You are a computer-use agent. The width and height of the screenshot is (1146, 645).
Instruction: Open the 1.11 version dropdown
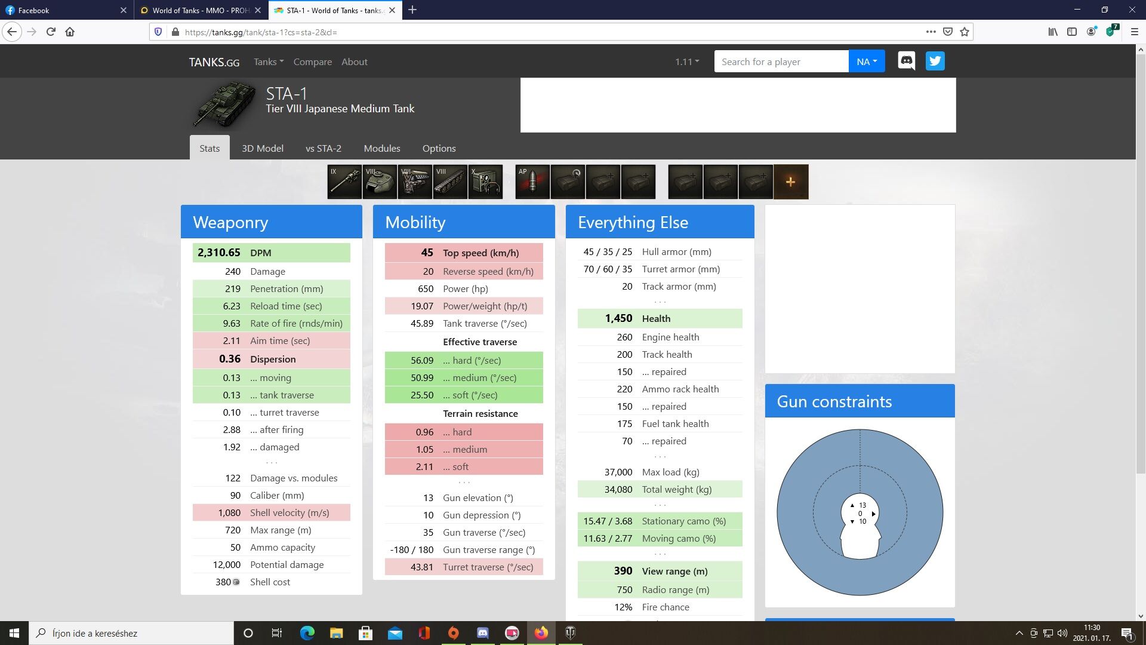(x=687, y=62)
